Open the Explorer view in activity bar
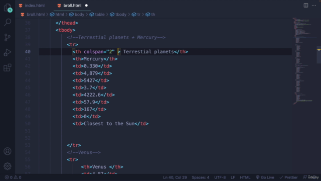The image size is (321, 181). click(8, 8)
